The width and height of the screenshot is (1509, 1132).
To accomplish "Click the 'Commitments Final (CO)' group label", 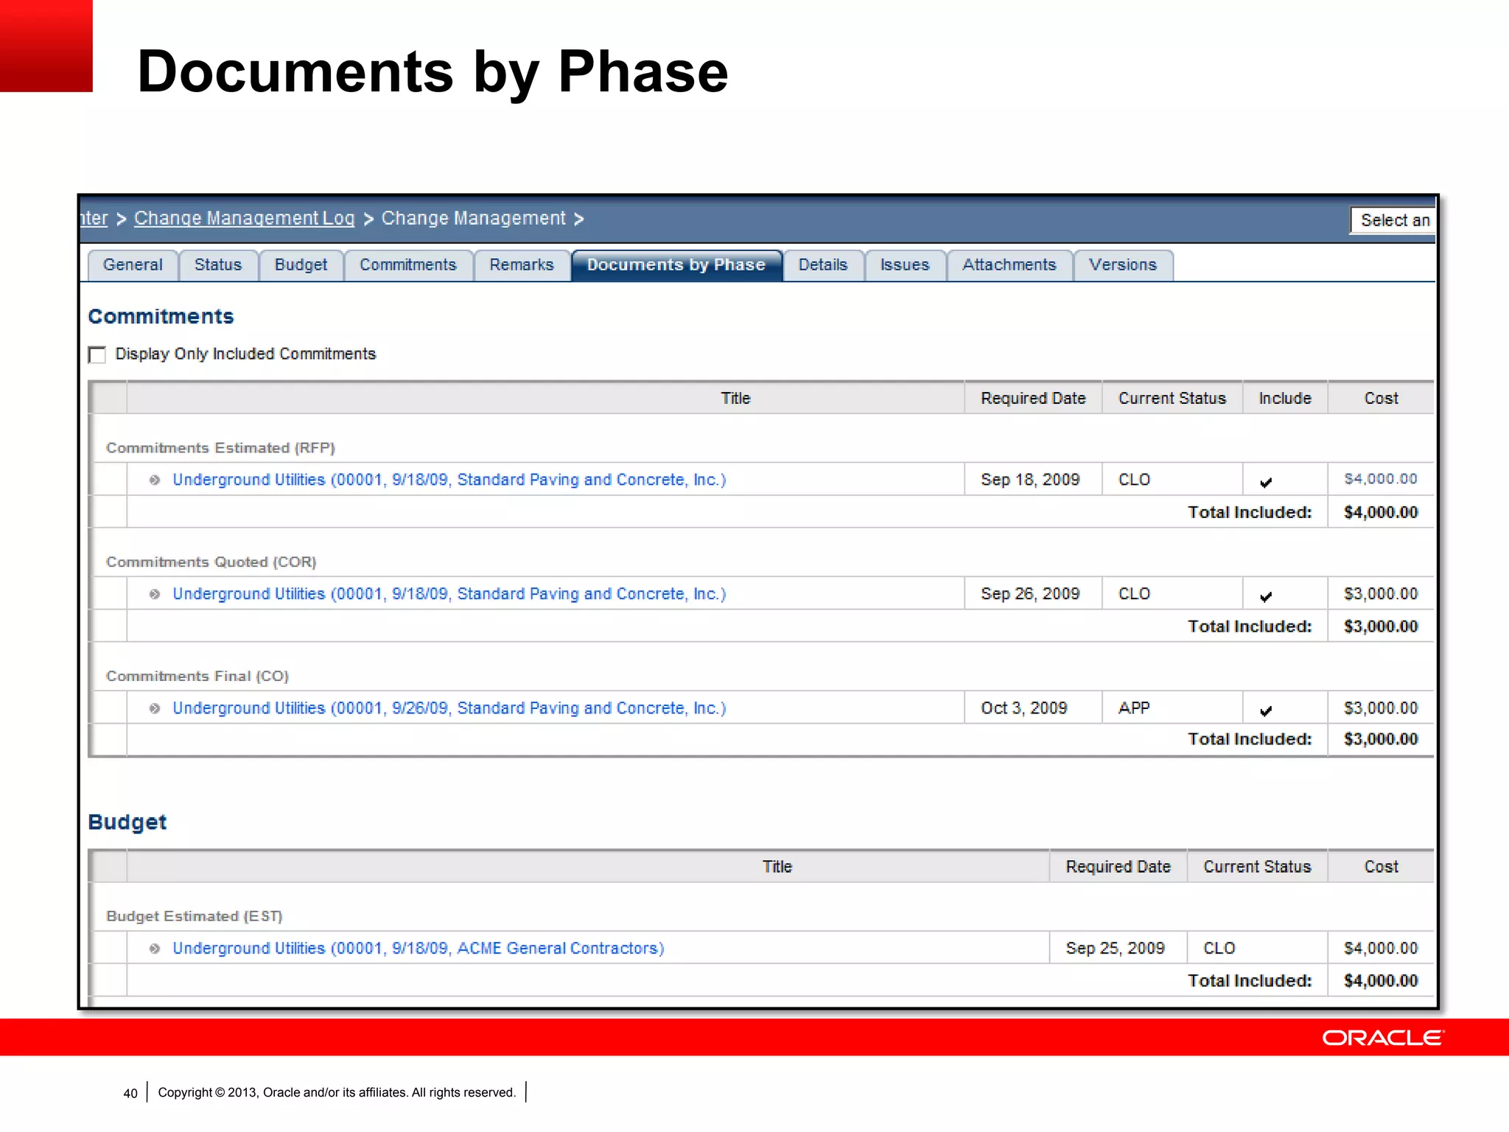I will [x=197, y=677].
